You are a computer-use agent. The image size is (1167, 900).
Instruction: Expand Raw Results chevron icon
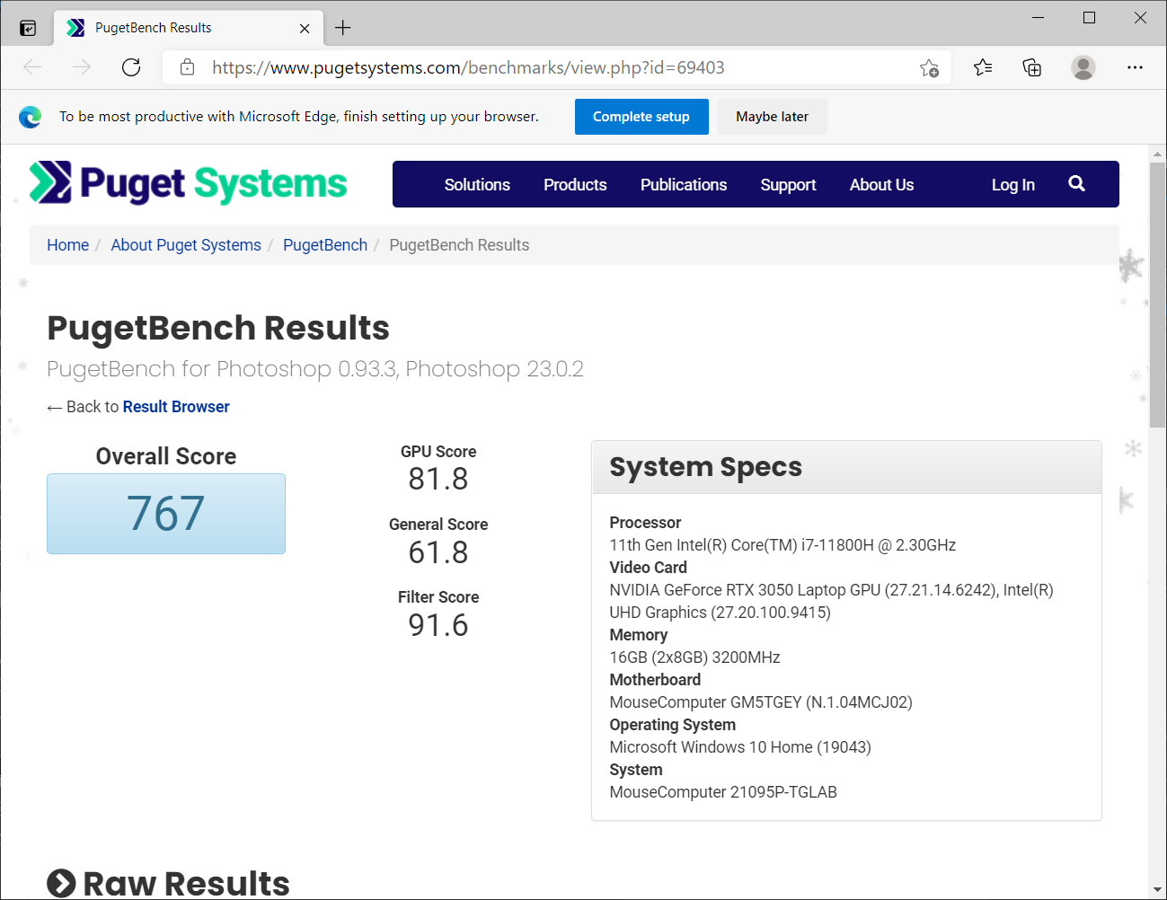click(x=61, y=884)
